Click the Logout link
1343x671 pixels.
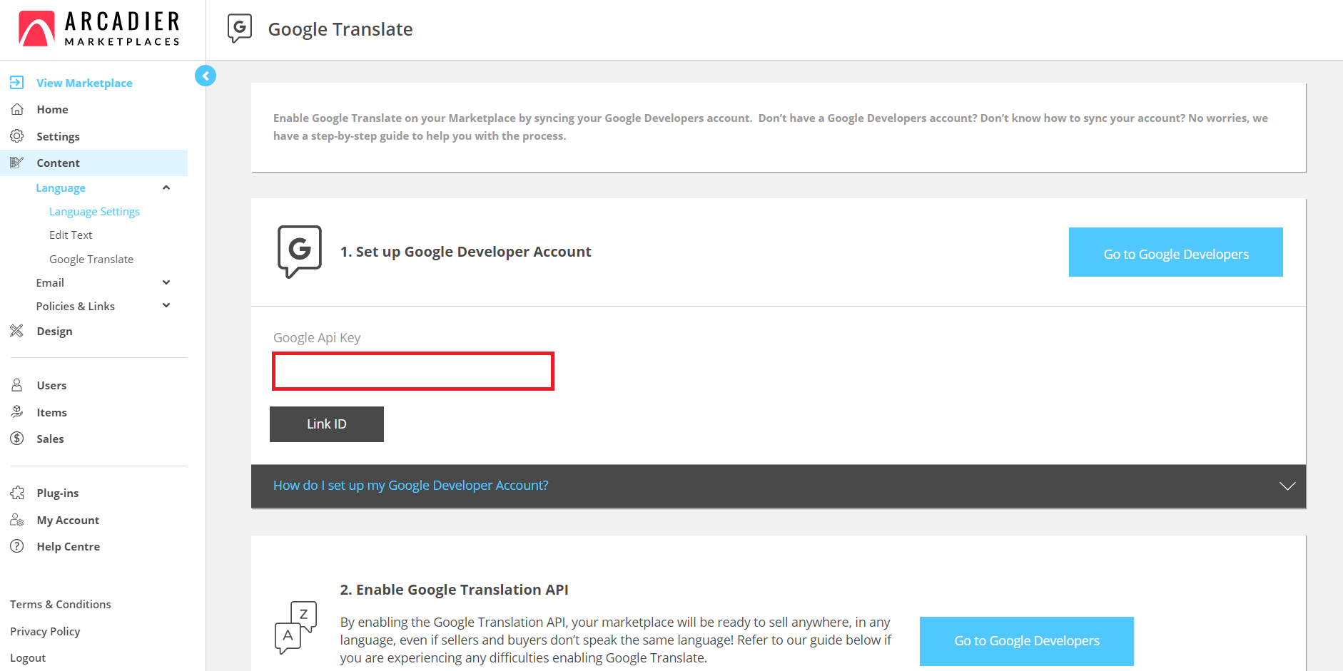pyautogui.click(x=28, y=657)
